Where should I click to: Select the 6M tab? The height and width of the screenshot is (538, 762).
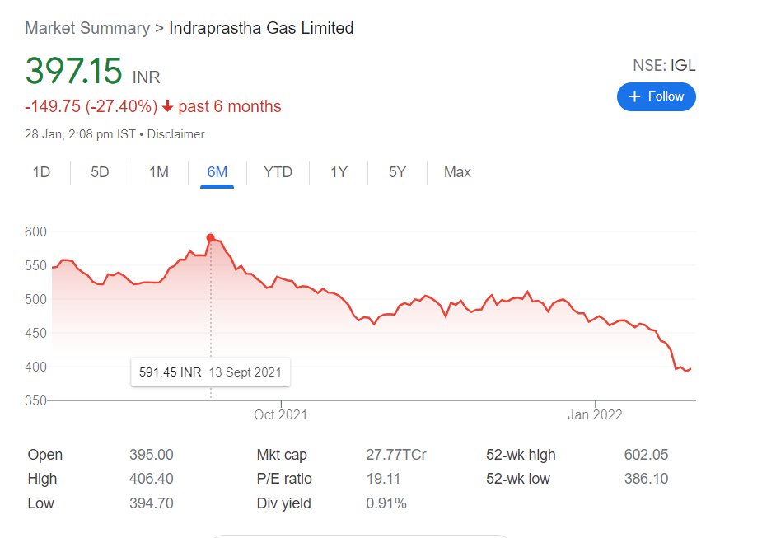pyautogui.click(x=217, y=172)
